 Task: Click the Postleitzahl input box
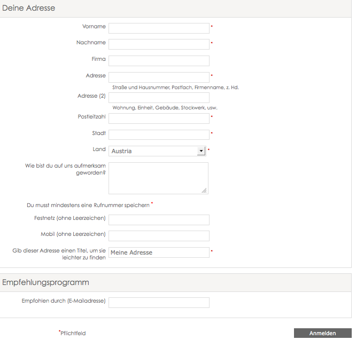click(159, 118)
